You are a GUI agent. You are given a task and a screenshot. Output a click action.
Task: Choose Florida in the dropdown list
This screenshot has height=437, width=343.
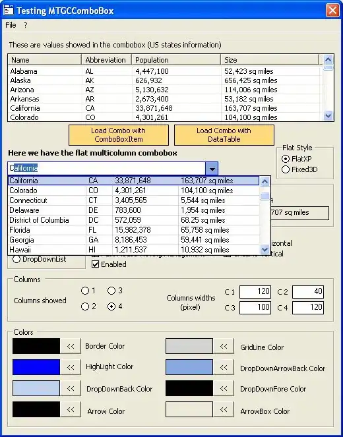133,230
